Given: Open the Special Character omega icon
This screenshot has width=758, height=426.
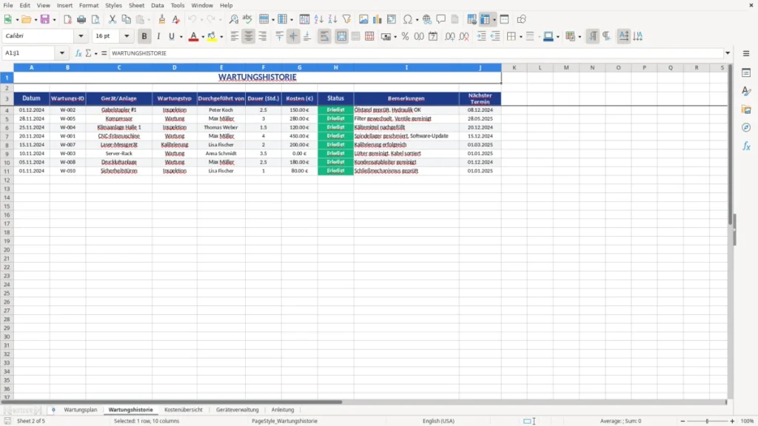Looking at the screenshot, I should click(408, 19).
